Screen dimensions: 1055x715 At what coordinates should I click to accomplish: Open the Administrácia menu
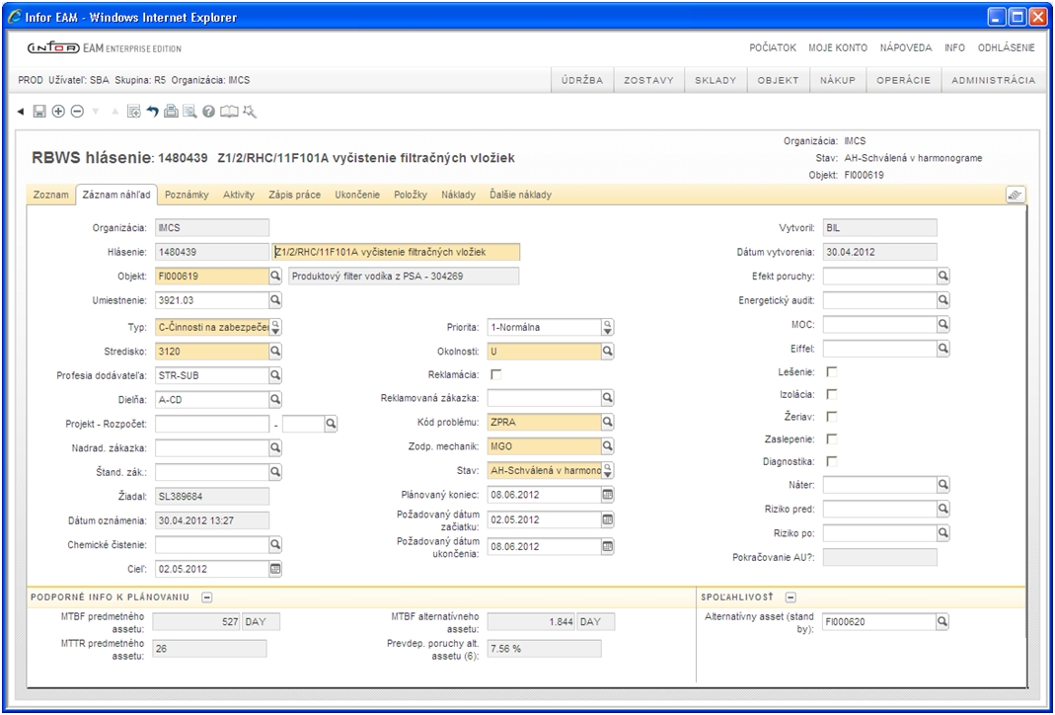[993, 80]
